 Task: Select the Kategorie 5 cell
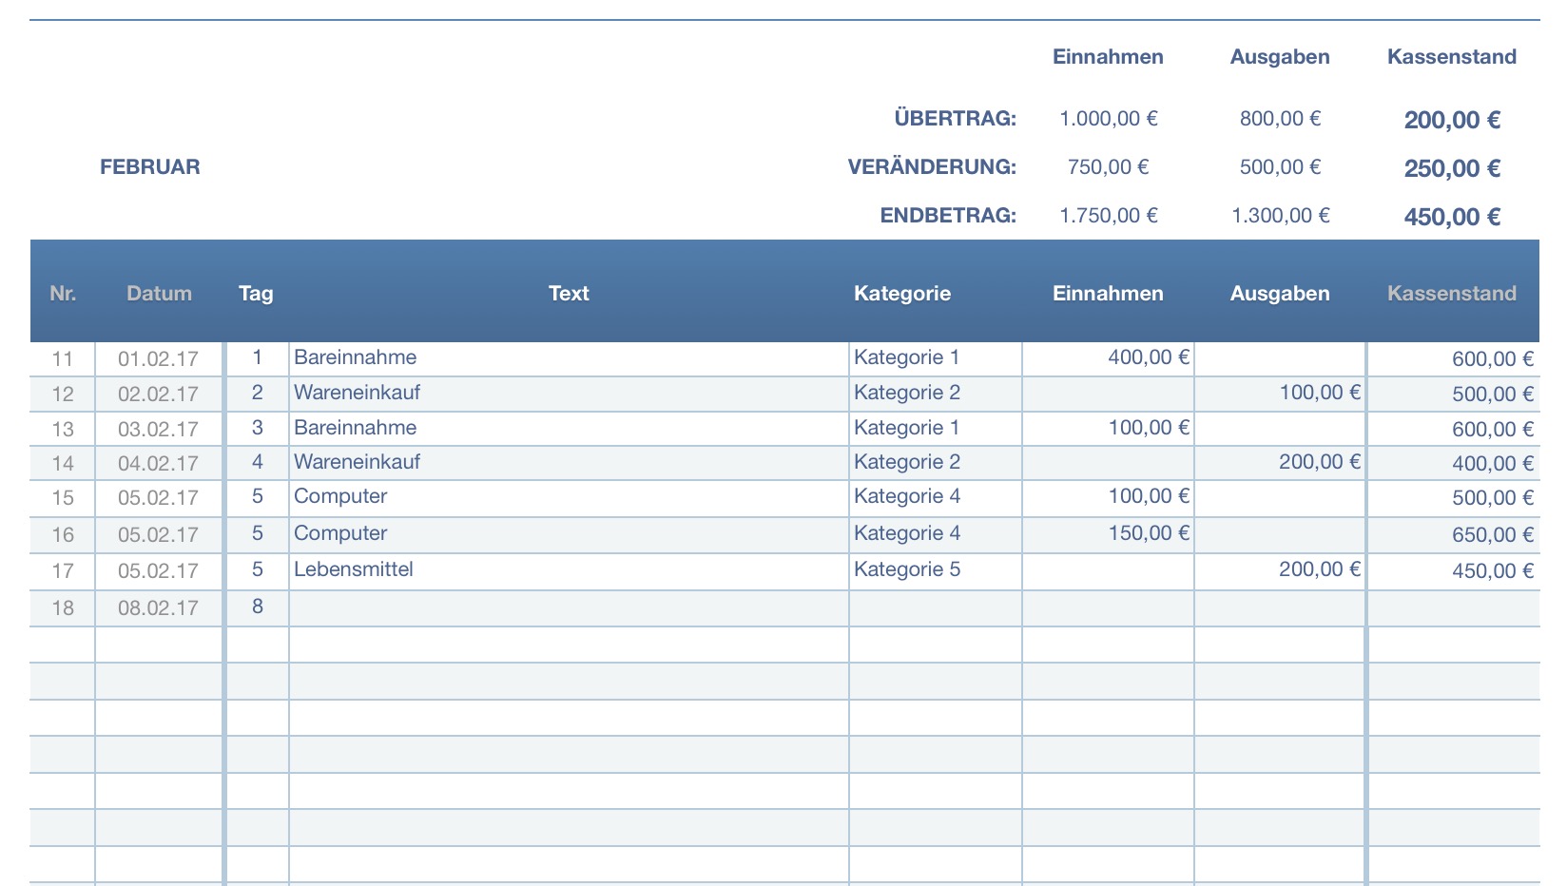click(x=907, y=569)
